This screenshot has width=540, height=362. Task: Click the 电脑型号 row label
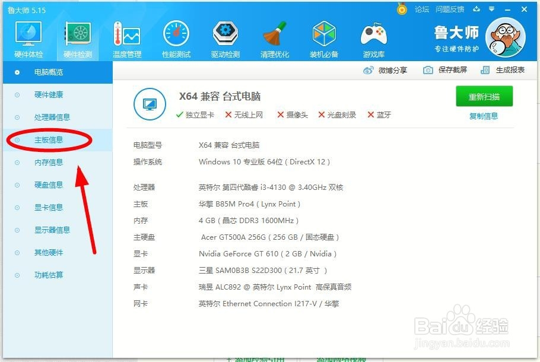click(x=148, y=145)
